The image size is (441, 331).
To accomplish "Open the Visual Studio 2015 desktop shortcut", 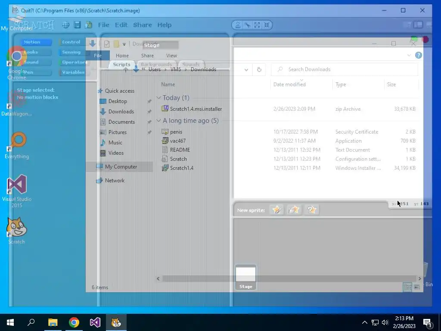I will tap(17, 184).
